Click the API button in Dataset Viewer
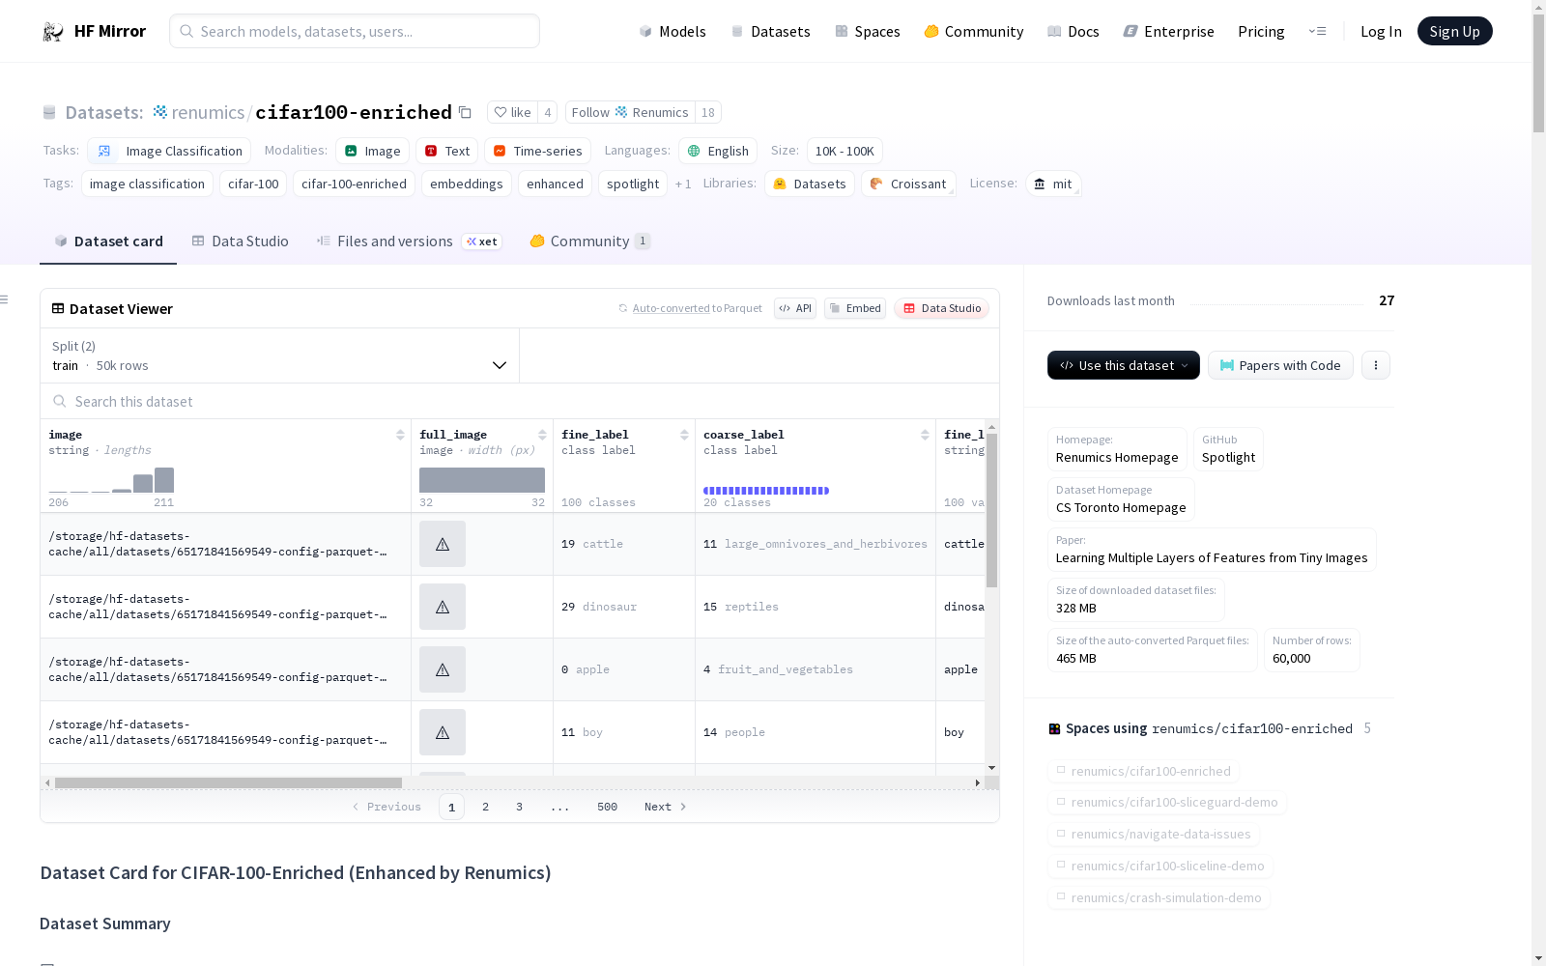Screen dimensions: 1546x966 [795, 308]
